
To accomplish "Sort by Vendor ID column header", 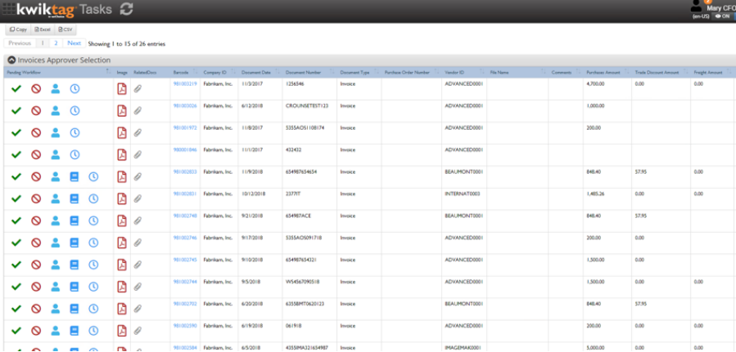I will (463, 73).
